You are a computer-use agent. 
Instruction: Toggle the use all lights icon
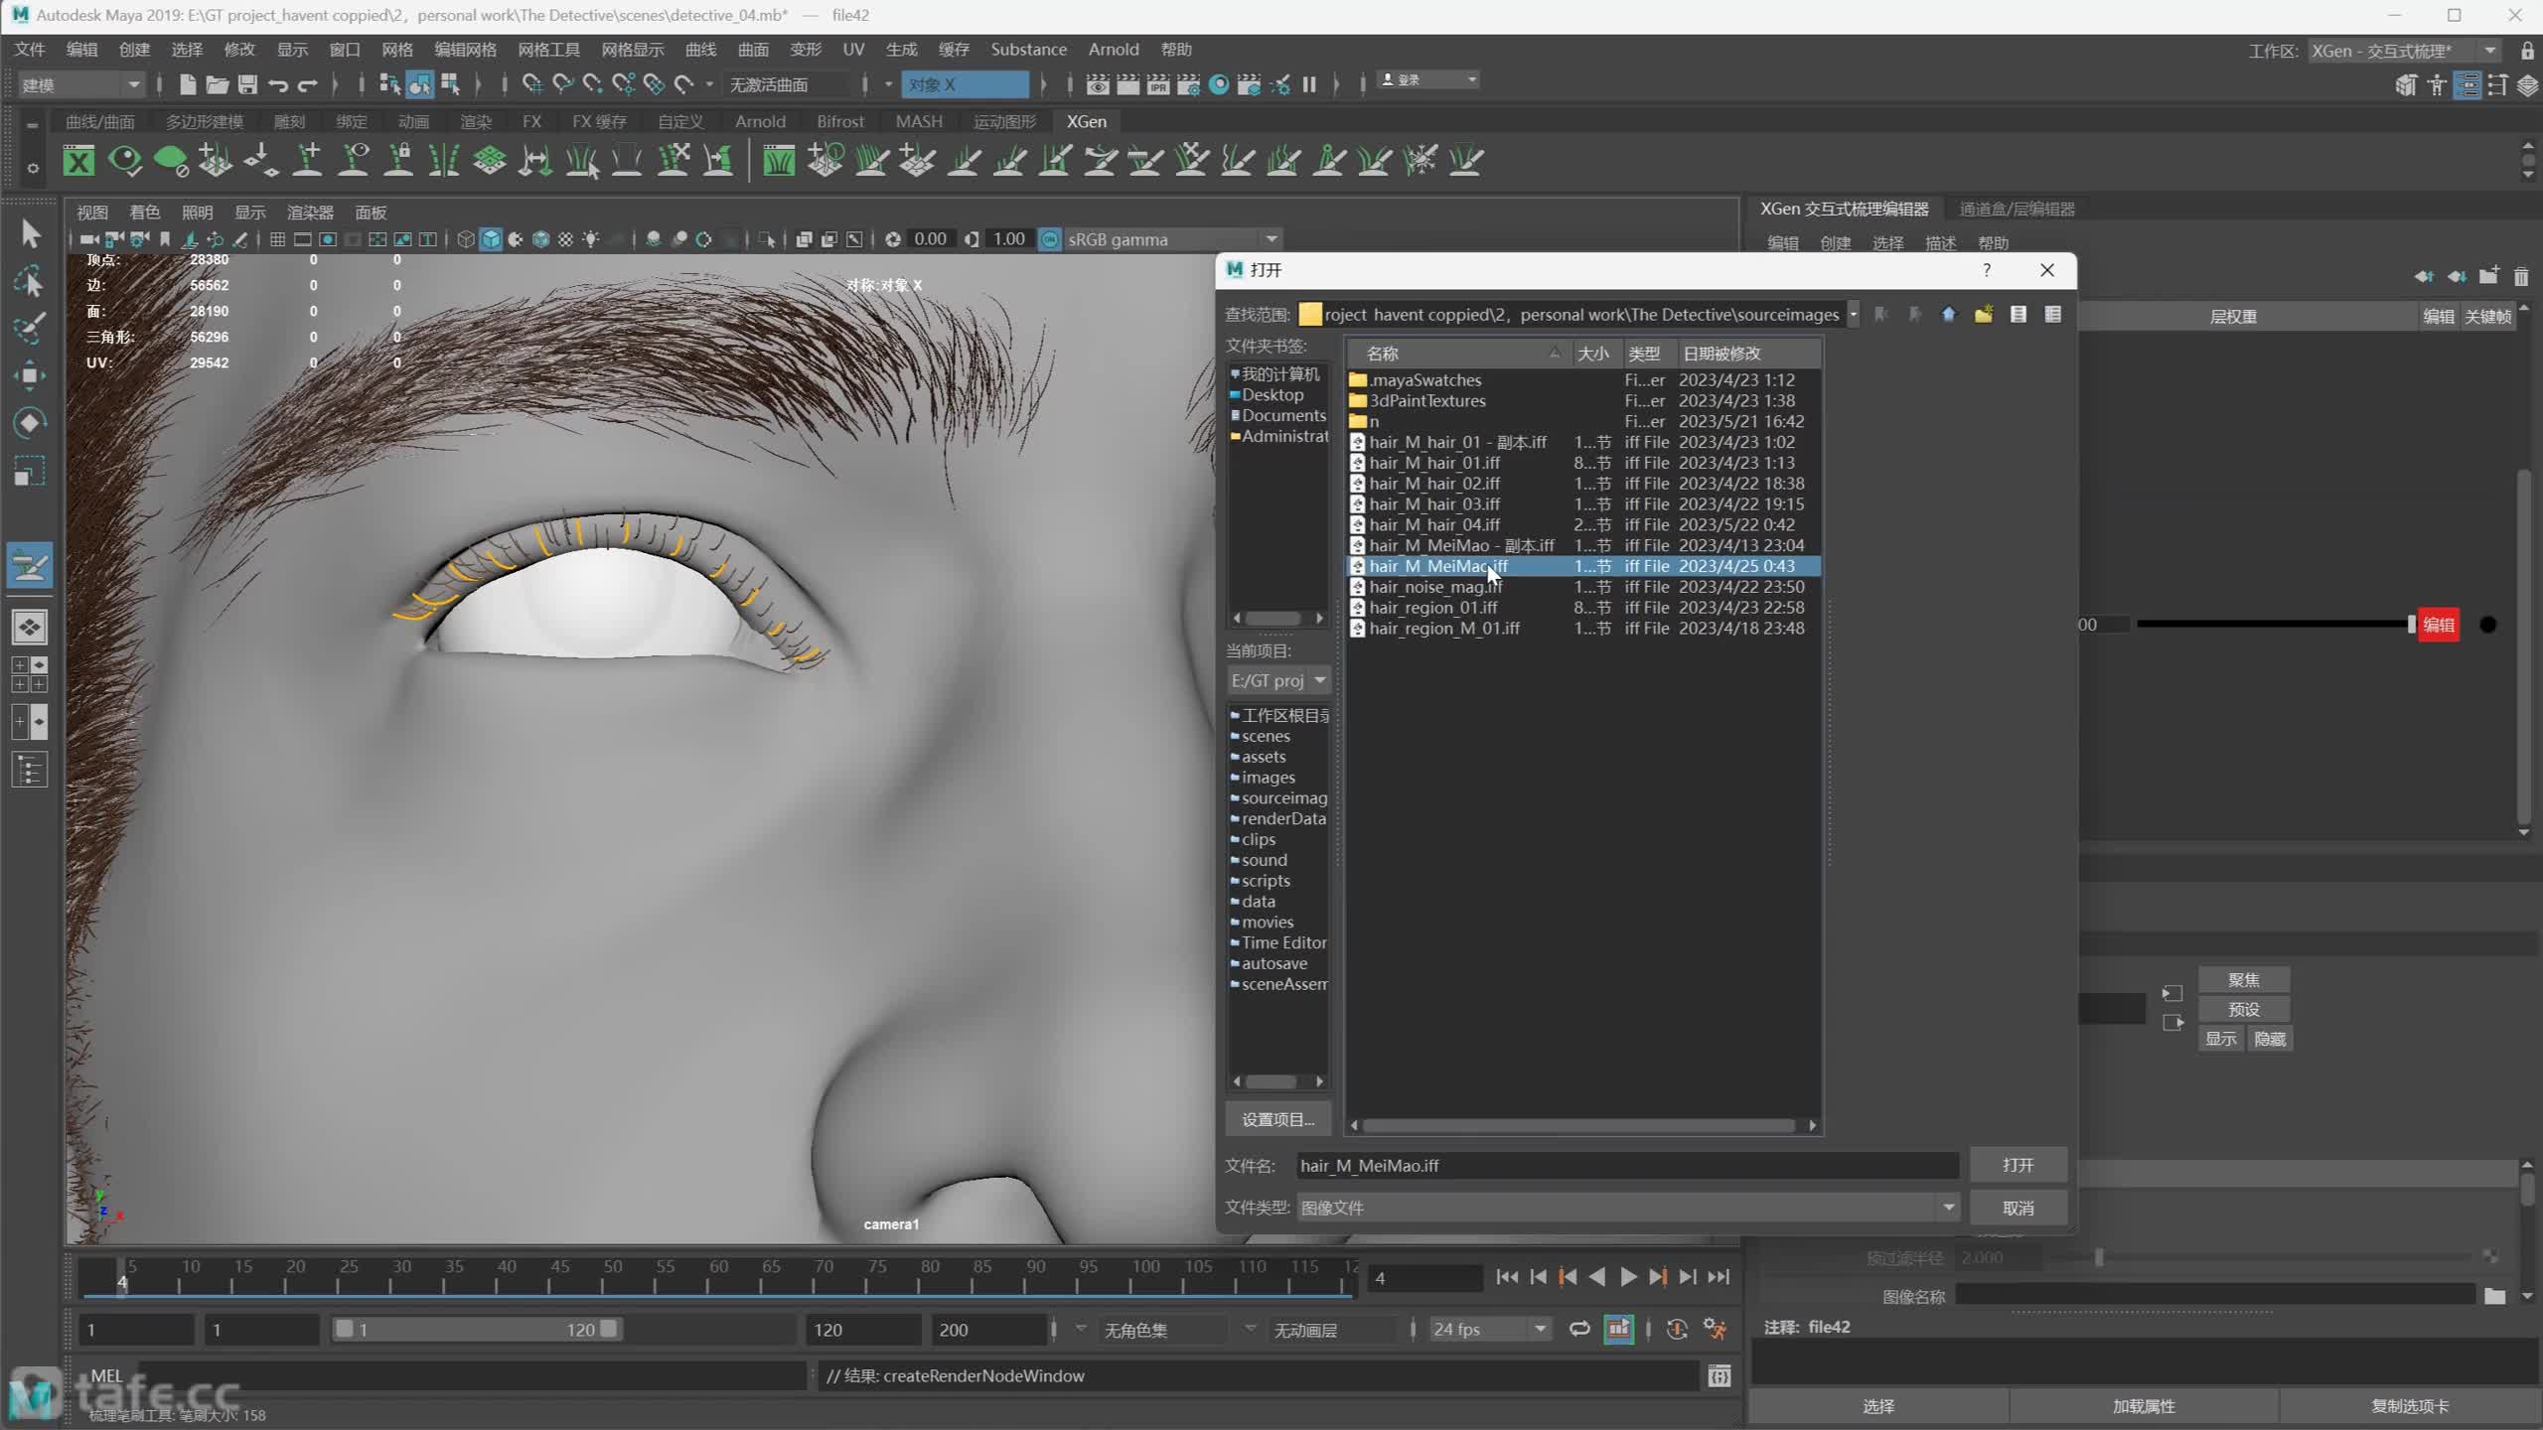591,239
